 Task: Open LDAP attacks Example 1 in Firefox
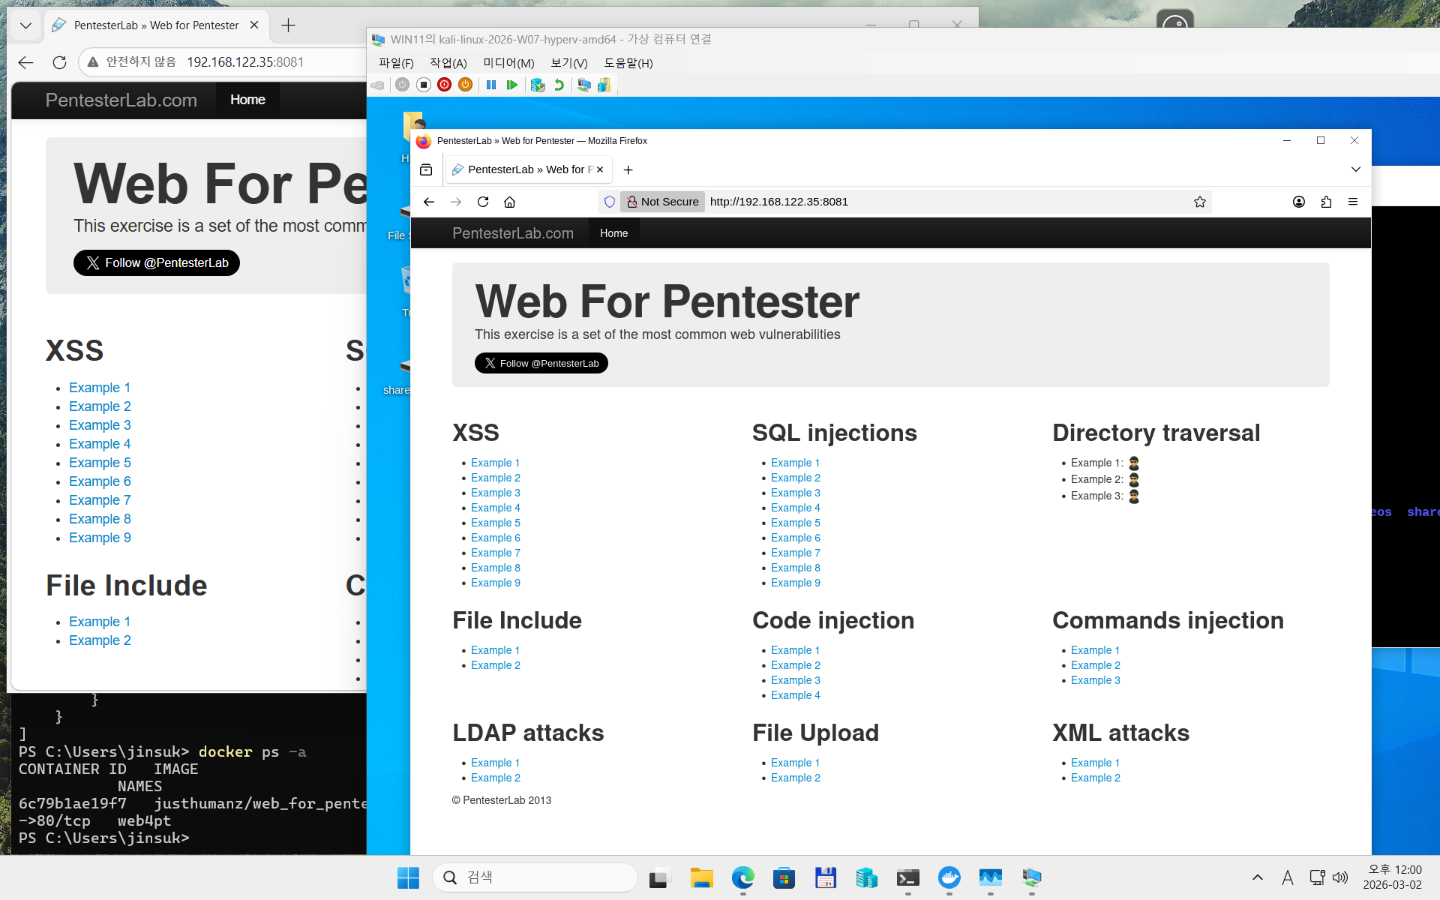pos(495,763)
